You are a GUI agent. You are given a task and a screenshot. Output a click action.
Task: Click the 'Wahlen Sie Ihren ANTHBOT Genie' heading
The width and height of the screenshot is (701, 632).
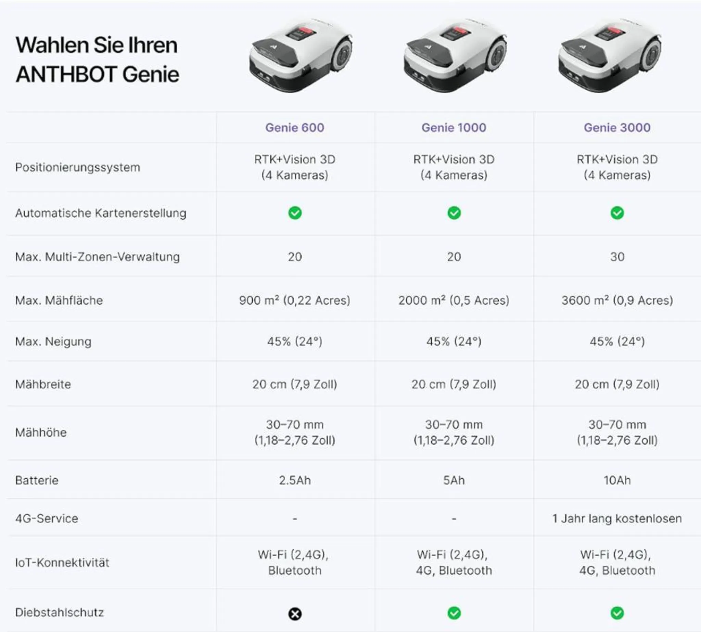click(x=97, y=60)
